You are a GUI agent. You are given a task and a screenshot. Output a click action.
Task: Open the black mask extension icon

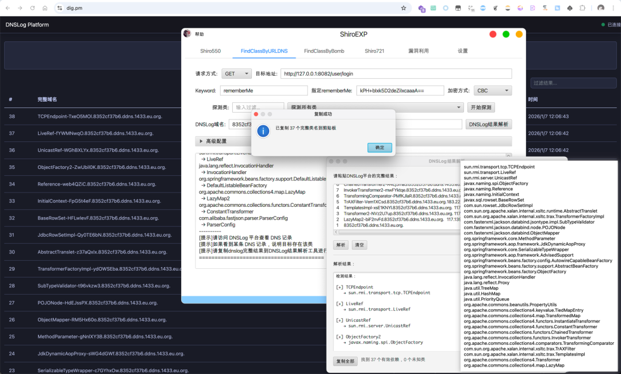(x=458, y=8)
